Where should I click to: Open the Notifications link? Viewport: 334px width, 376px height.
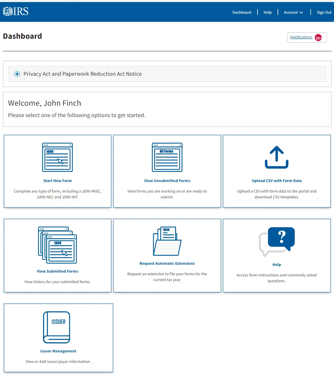click(x=301, y=37)
